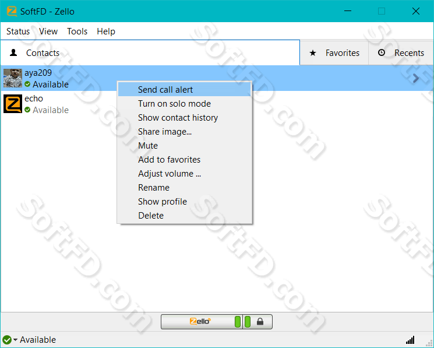Open aya209 profile picture
The width and height of the screenshot is (434, 348).
coord(13,78)
